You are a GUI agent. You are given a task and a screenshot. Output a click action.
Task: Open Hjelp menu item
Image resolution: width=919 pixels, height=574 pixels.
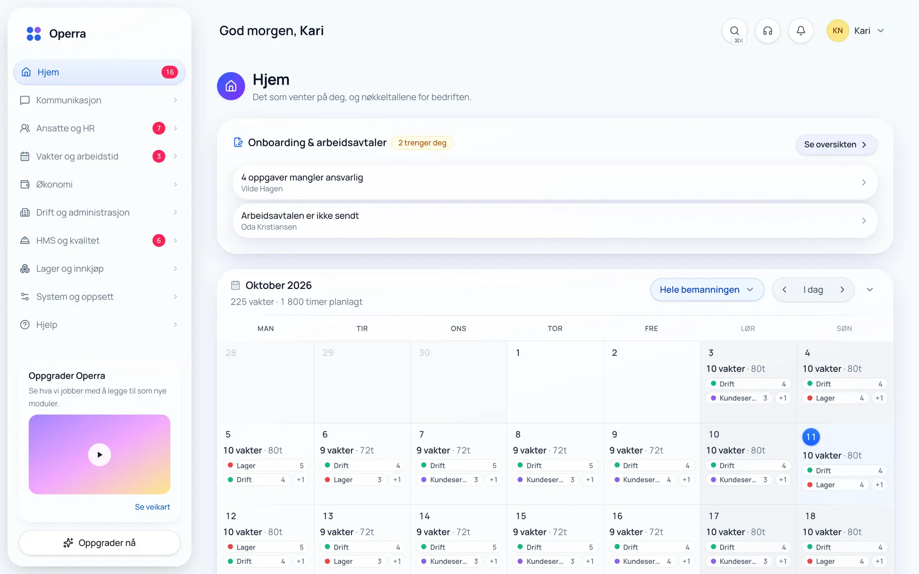100,325
